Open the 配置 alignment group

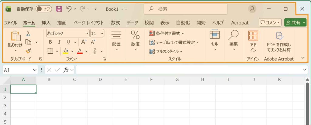[x=116, y=41]
